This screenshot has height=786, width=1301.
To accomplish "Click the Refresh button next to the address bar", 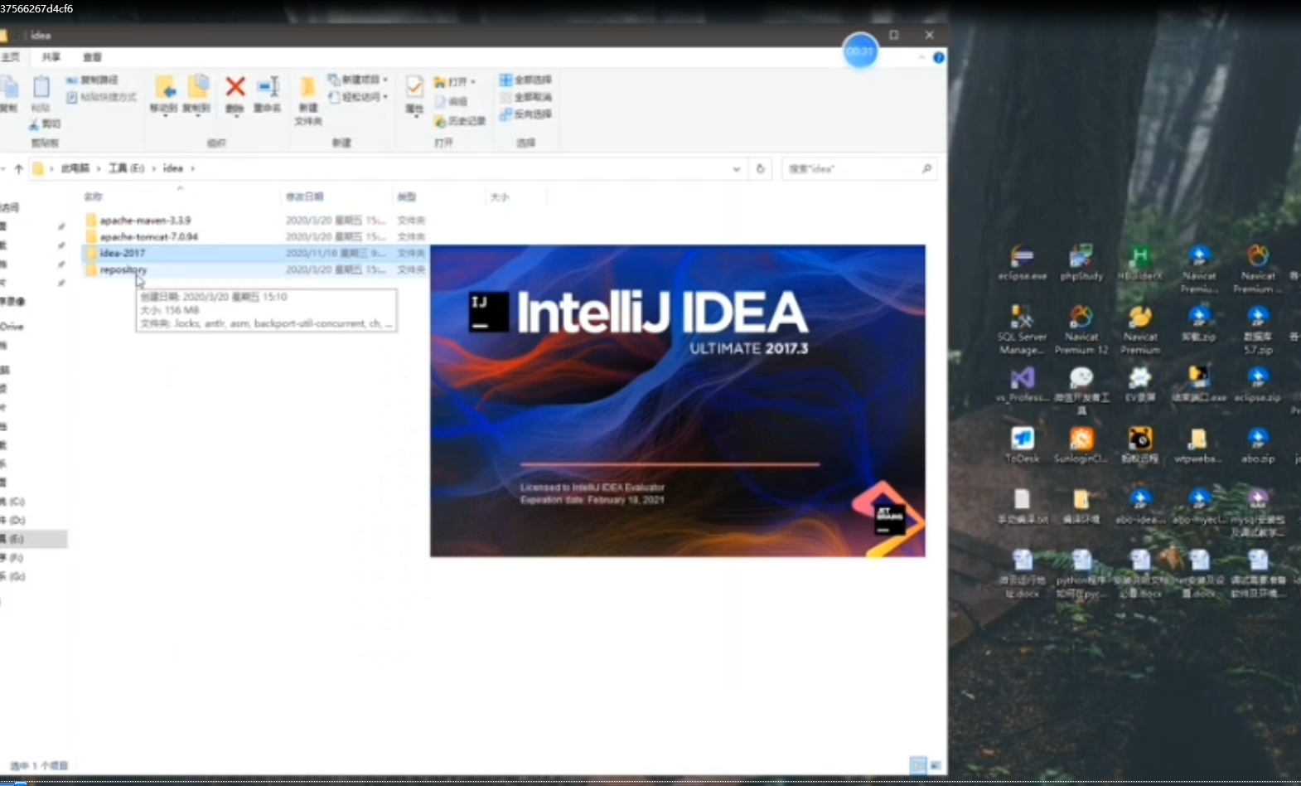I will (x=760, y=168).
